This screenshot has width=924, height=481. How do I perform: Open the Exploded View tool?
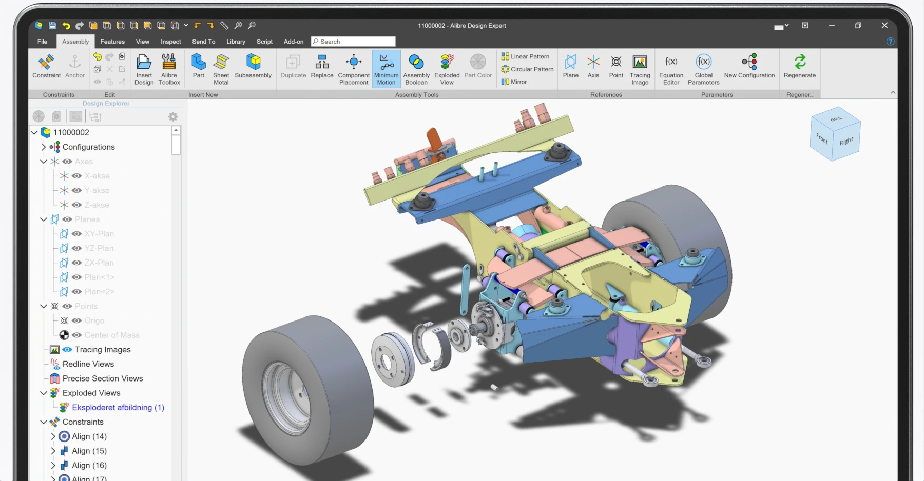click(446, 69)
